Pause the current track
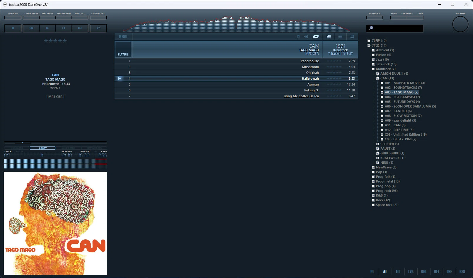473x278 pixels. pyautogui.click(x=64, y=28)
